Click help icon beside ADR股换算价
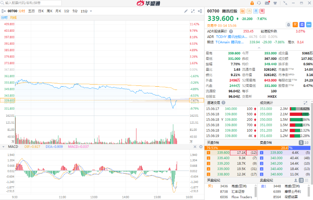Viewport: 313px width, 200px height. click(231, 32)
